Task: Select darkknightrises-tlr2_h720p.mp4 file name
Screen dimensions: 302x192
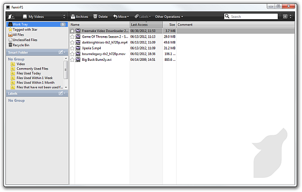Action: click(x=105, y=43)
